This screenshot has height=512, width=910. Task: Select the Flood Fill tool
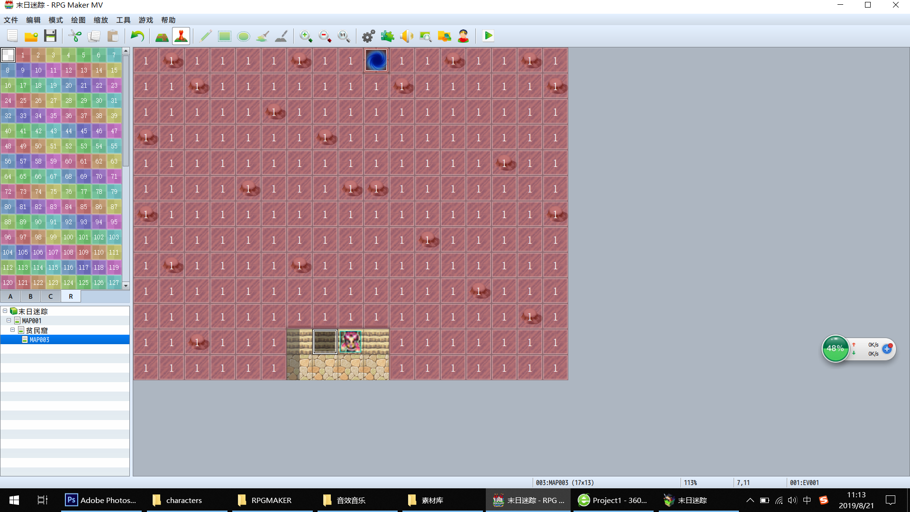[263, 36]
